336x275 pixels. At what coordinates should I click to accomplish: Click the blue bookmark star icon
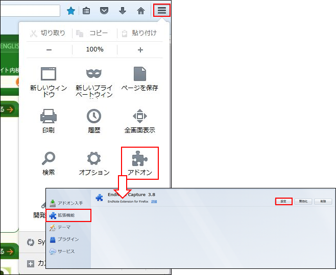tap(71, 11)
